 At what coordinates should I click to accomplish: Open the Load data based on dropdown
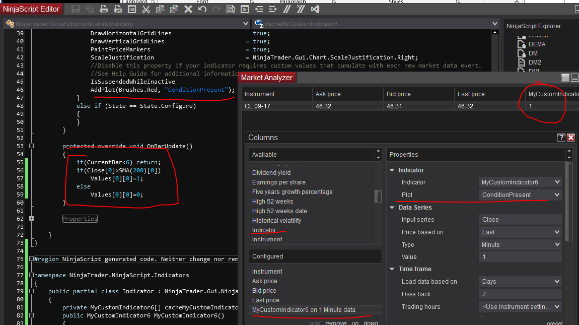pyautogui.click(x=520, y=282)
